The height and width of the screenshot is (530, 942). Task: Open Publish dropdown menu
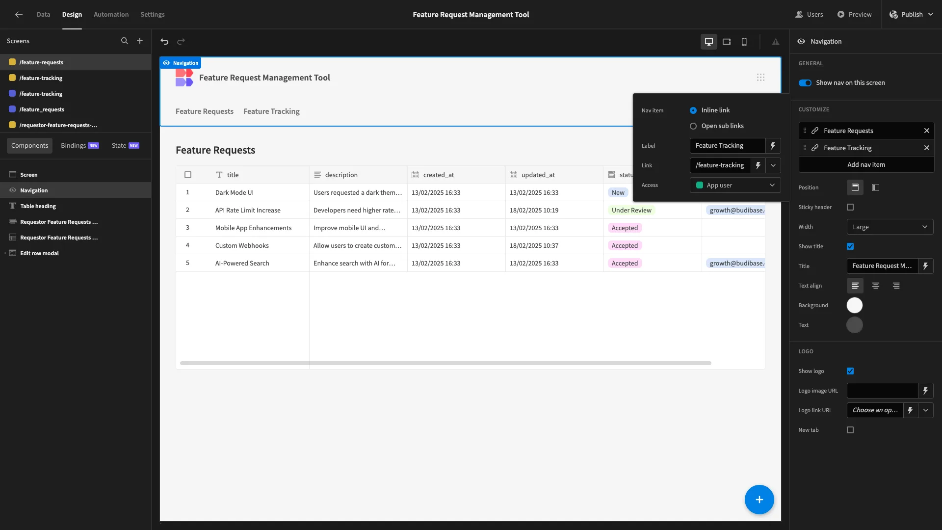[x=912, y=14]
